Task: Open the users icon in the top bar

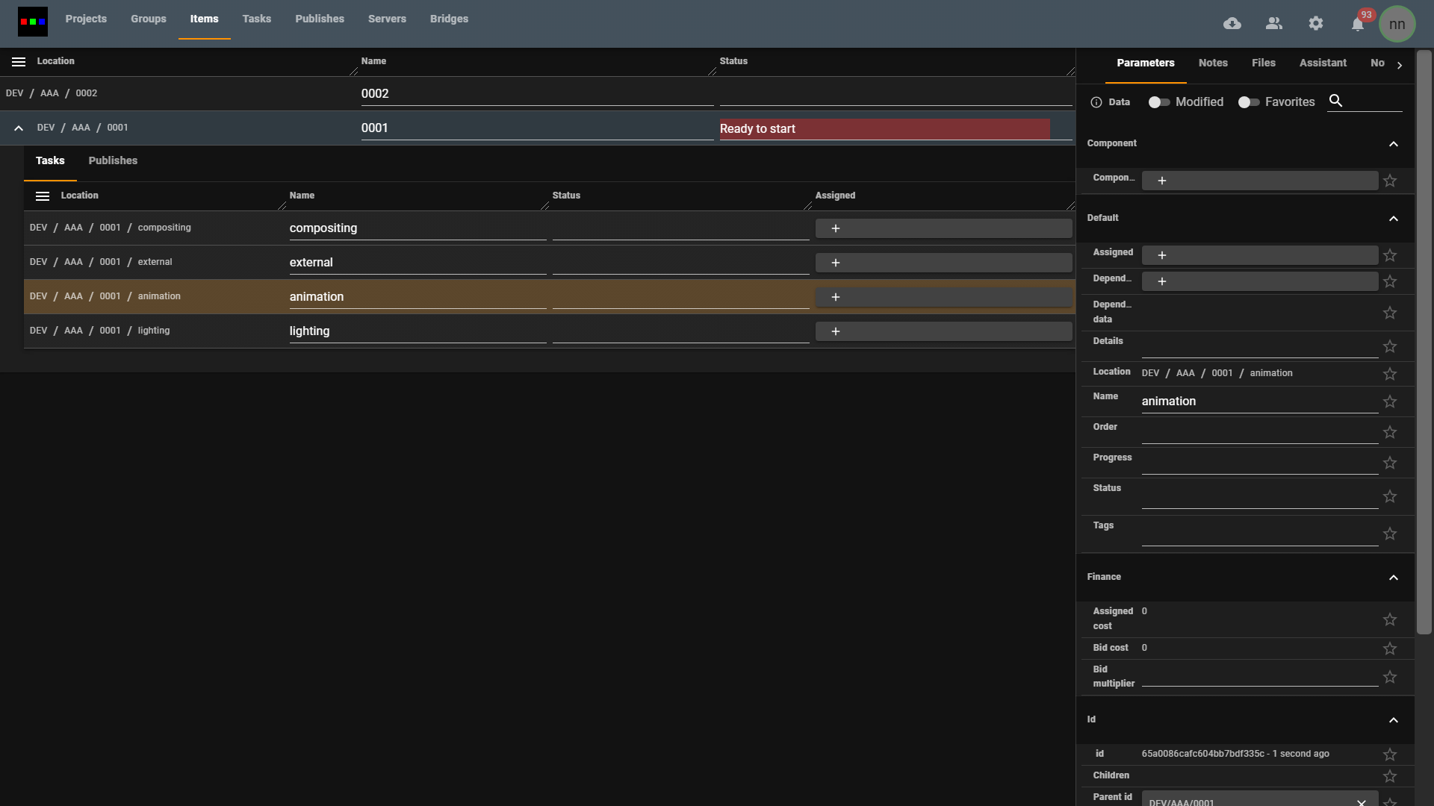Action: pyautogui.click(x=1274, y=23)
